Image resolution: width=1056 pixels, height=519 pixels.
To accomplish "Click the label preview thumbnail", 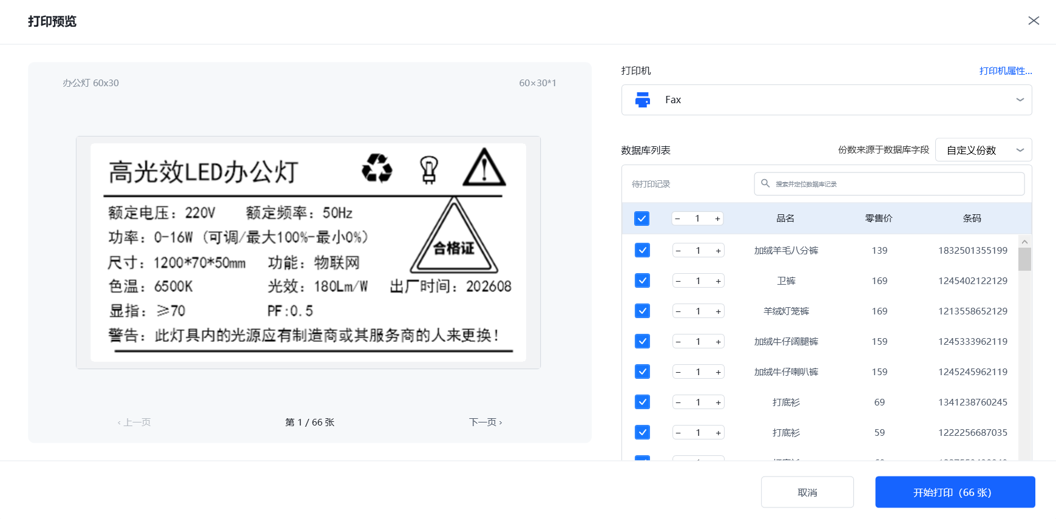I will coord(308,253).
